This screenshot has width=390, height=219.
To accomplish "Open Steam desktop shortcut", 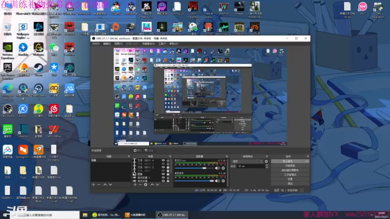I will pyautogui.click(x=39, y=70).
